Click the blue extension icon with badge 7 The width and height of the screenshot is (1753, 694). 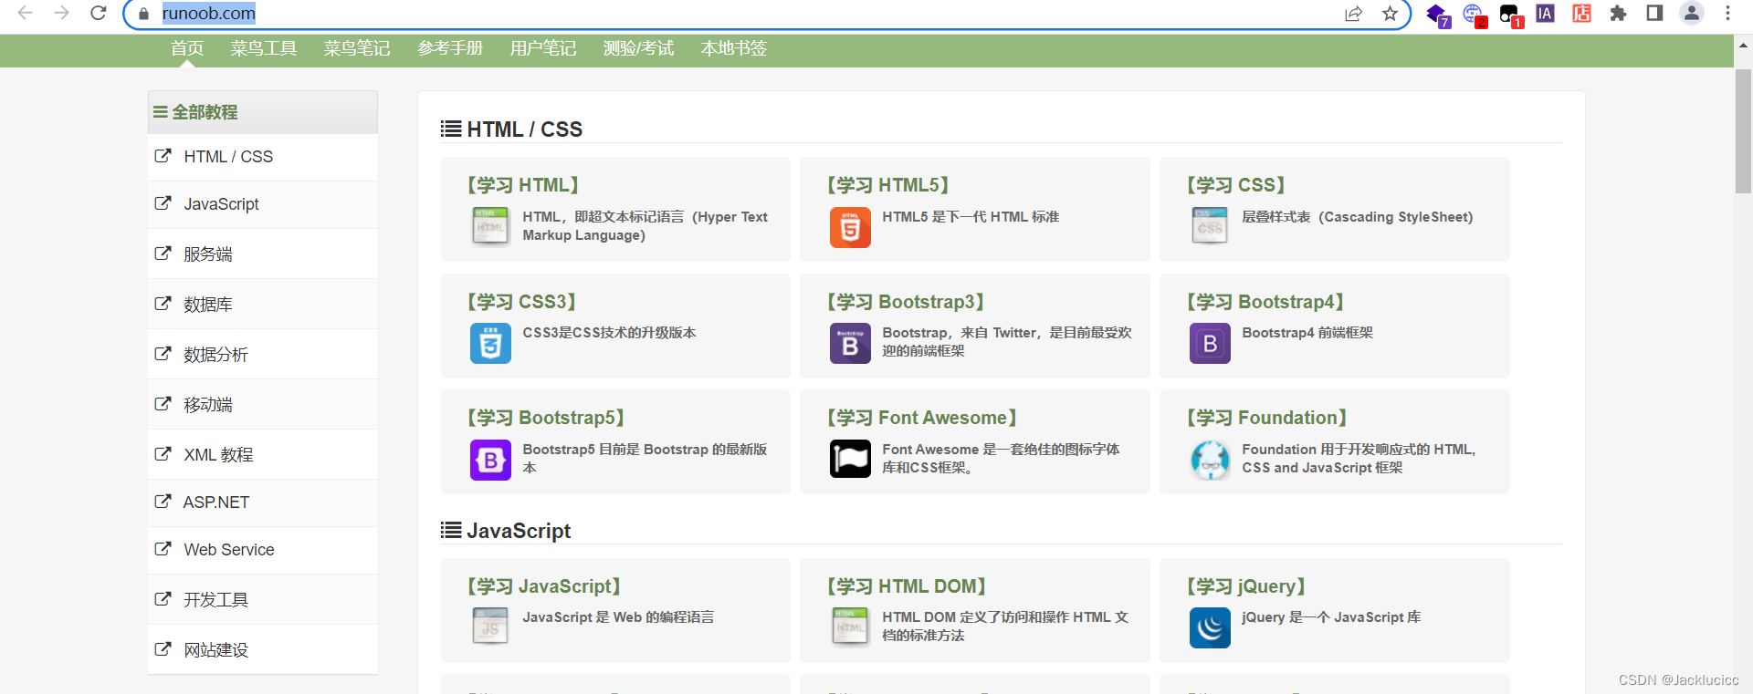(1437, 16)
